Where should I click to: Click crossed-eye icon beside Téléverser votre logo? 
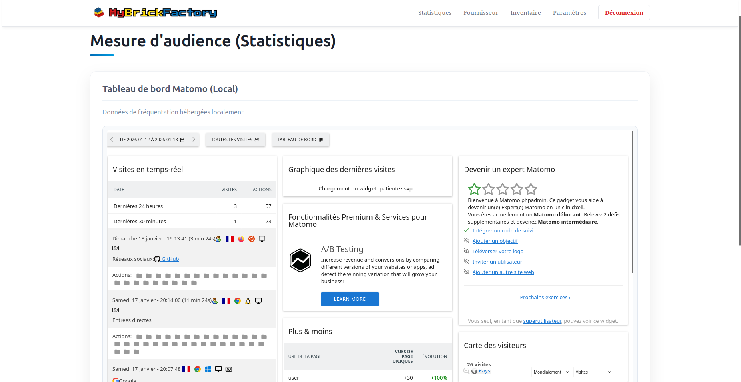coord(466,251)
